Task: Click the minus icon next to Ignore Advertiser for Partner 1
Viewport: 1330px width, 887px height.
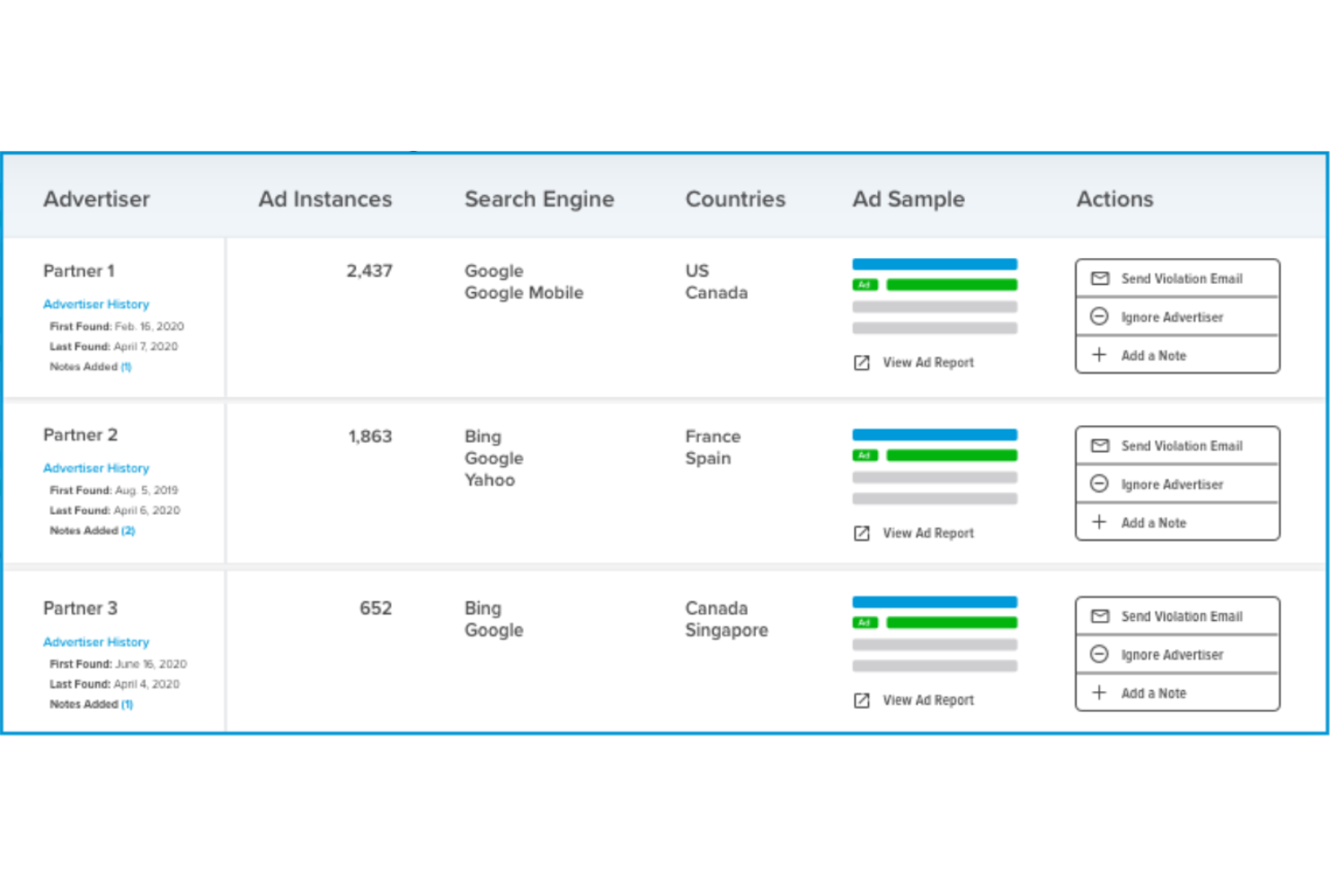Action: click(x=1099, y=316)
